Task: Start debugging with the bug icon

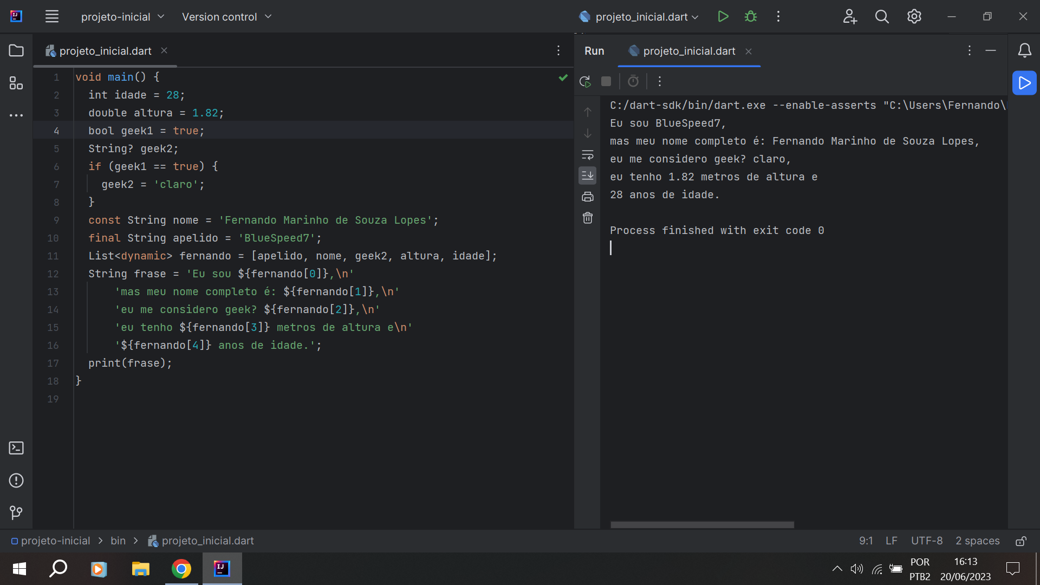Action: [x=751, y=17]
